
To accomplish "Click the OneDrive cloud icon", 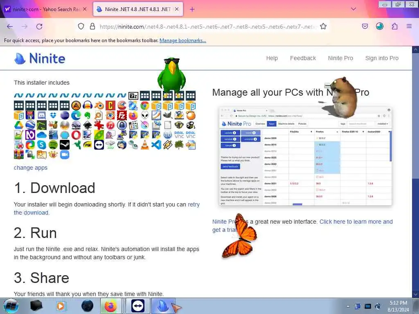I will [41, 135].
